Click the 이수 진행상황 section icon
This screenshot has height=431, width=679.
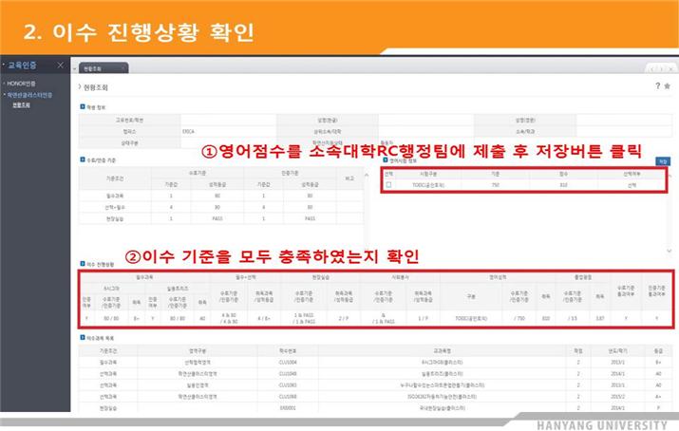(83, 262)
